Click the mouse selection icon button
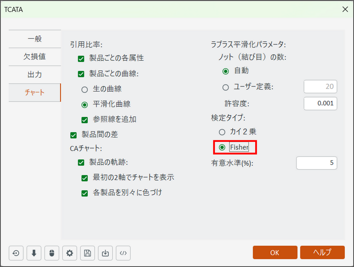 point(52,253)
